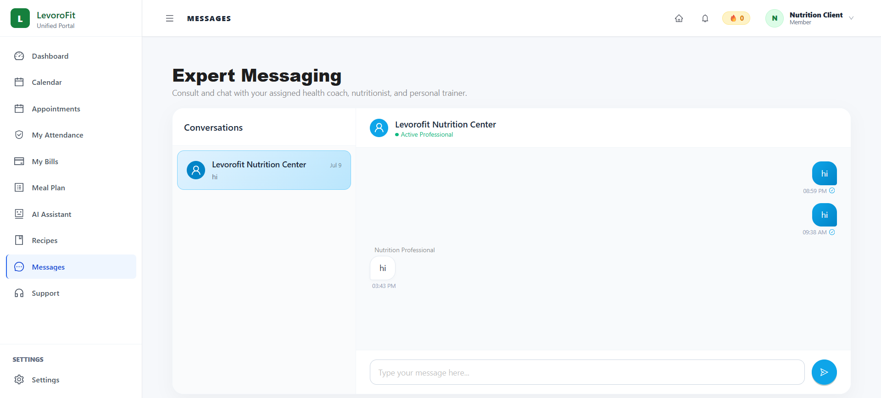Image resolution: width=881 pixels, height=398 pixels.
Task: Click the Jul 9 conversation date
Action: [x=336, y=166]
